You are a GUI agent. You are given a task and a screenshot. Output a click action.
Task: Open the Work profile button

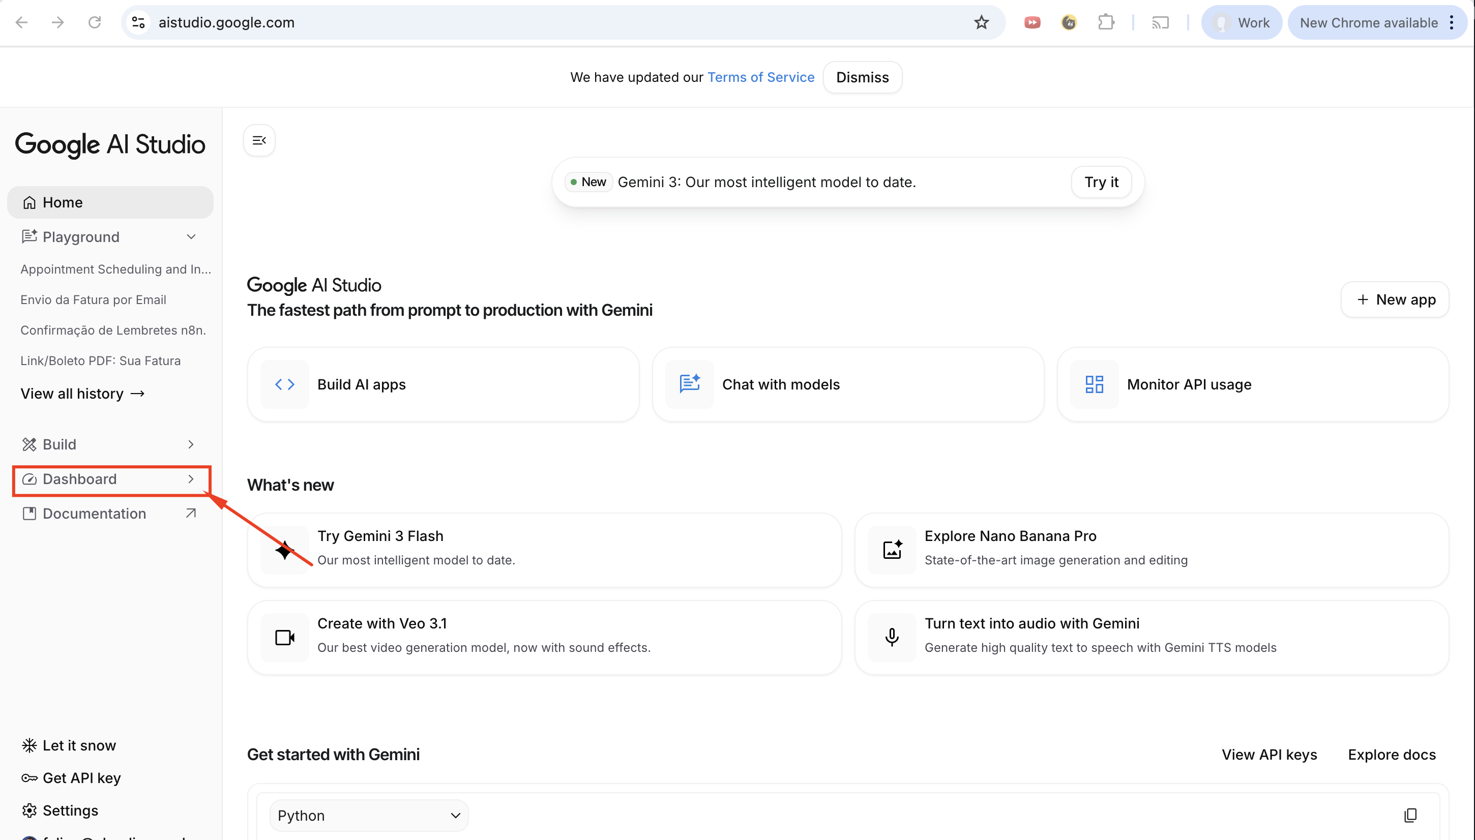tap(1241, 22)
